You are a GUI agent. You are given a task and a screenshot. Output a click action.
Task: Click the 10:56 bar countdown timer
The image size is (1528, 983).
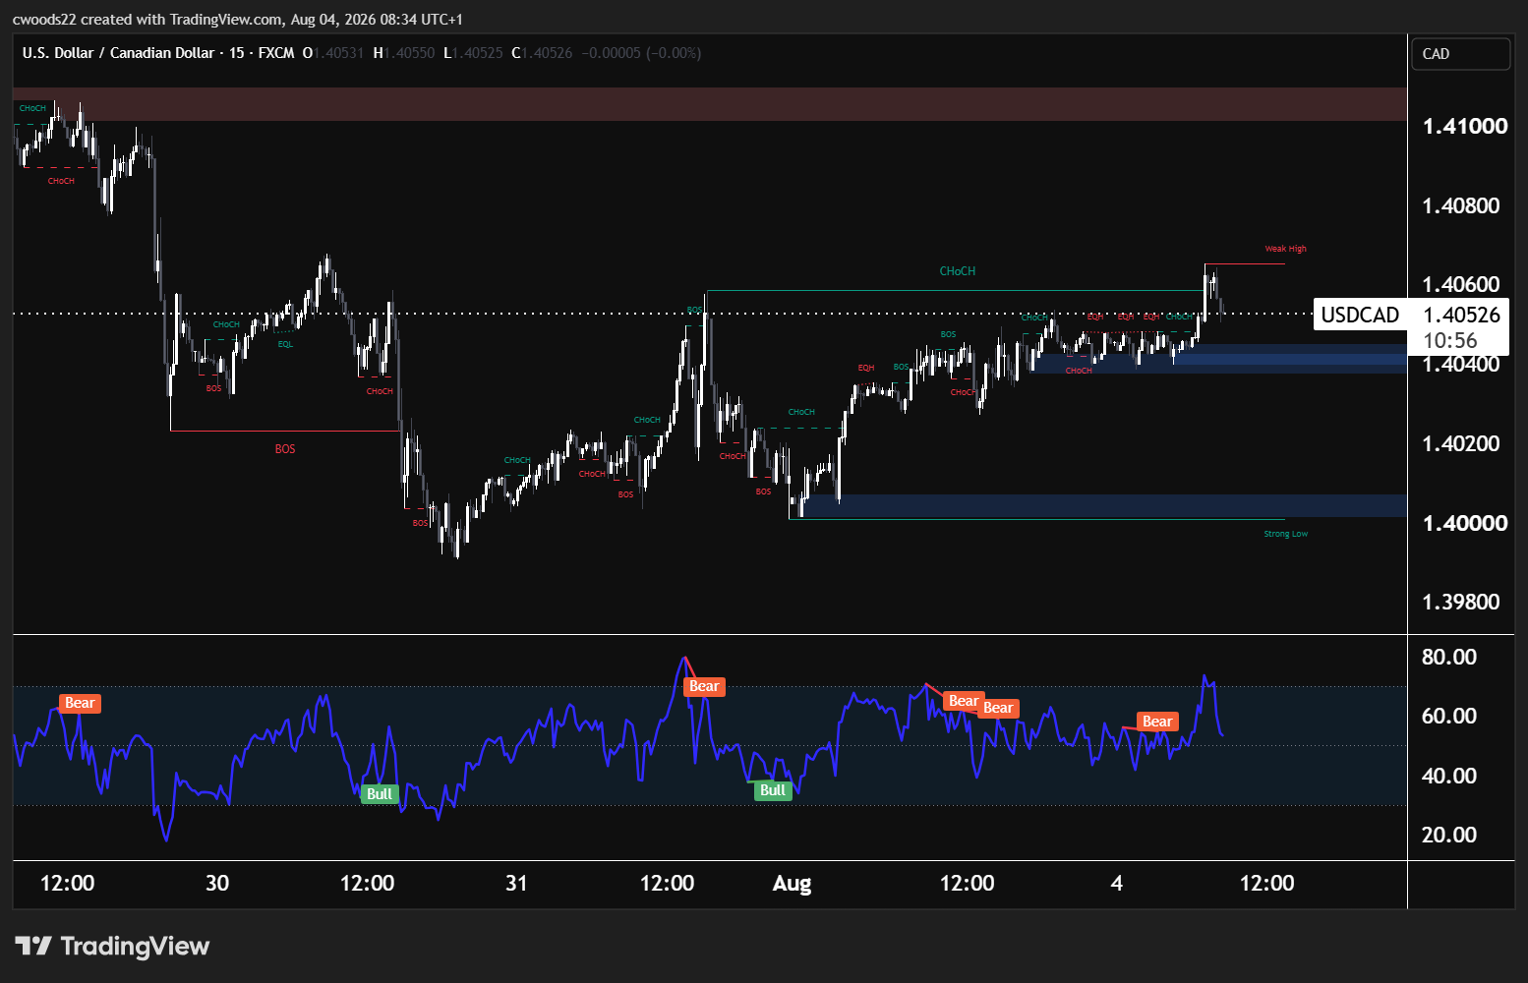coord(1450,341)
